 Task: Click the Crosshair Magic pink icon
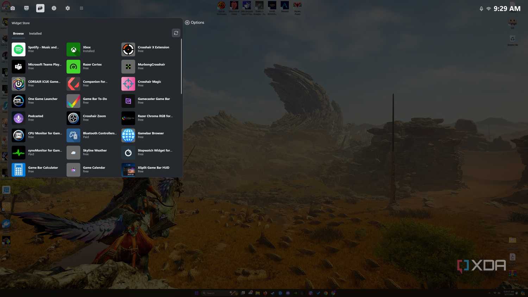click(x=128, y=84)
